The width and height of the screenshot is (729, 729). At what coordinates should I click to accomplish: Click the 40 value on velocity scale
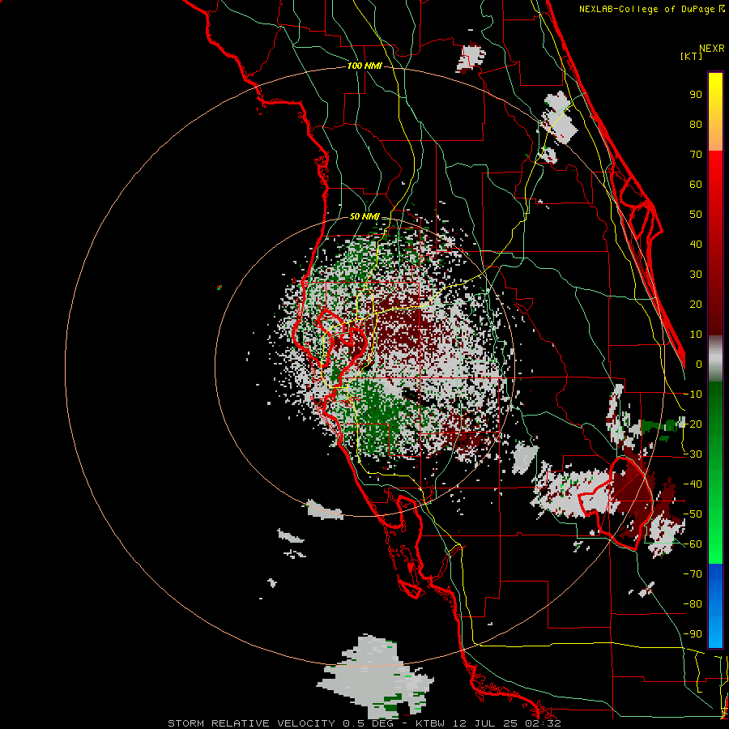[x=696, y=244]
